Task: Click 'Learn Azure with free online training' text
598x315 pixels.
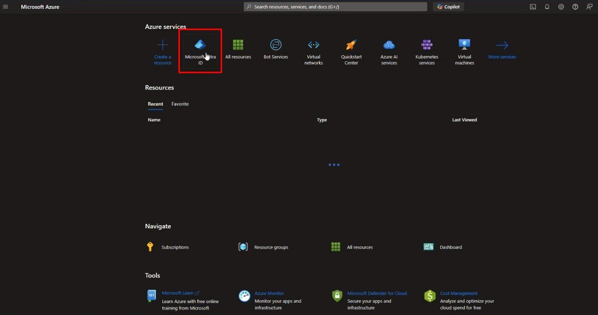Action: [190, 304]
